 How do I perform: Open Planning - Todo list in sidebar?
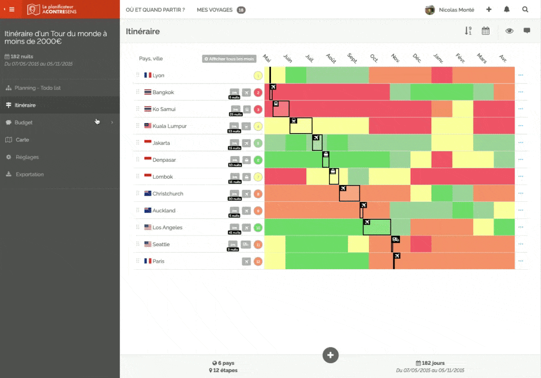click(x=59, y=88)
